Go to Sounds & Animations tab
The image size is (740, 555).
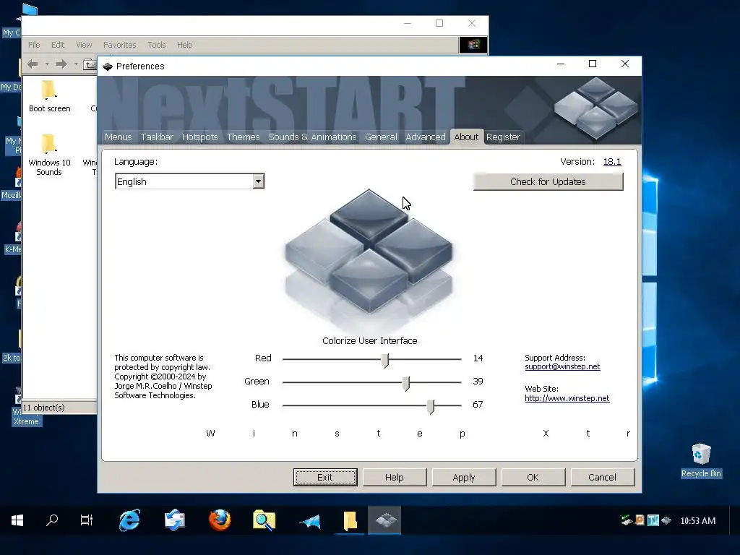pos(312,137)
